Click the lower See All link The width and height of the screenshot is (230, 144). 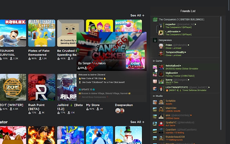(x=137, y=122)
